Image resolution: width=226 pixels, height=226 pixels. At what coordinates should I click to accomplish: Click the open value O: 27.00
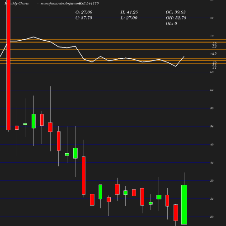84,12
